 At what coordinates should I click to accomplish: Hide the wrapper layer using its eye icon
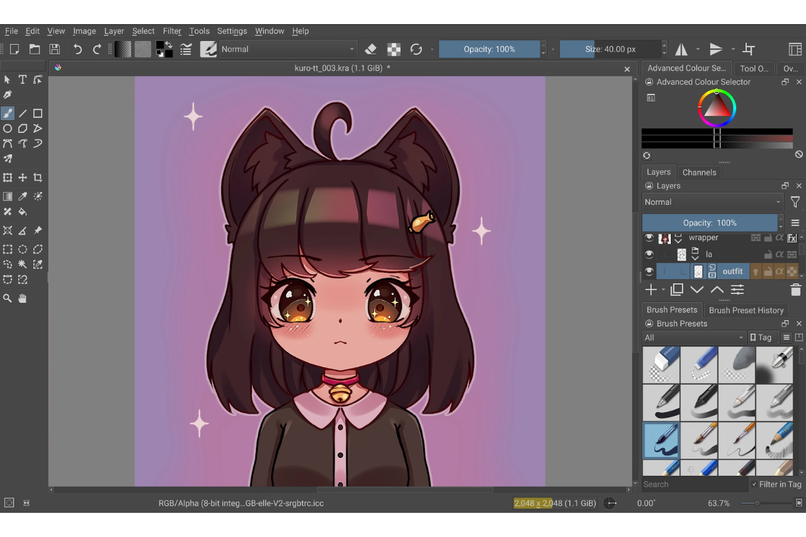click(649, 238)
